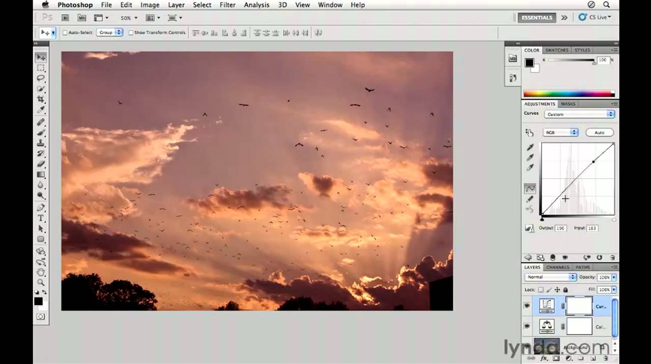Add layer mask from Layers panel bottom
Viewport: 651px width, 364px height.
pyautogui.click(x=556, y=358)
